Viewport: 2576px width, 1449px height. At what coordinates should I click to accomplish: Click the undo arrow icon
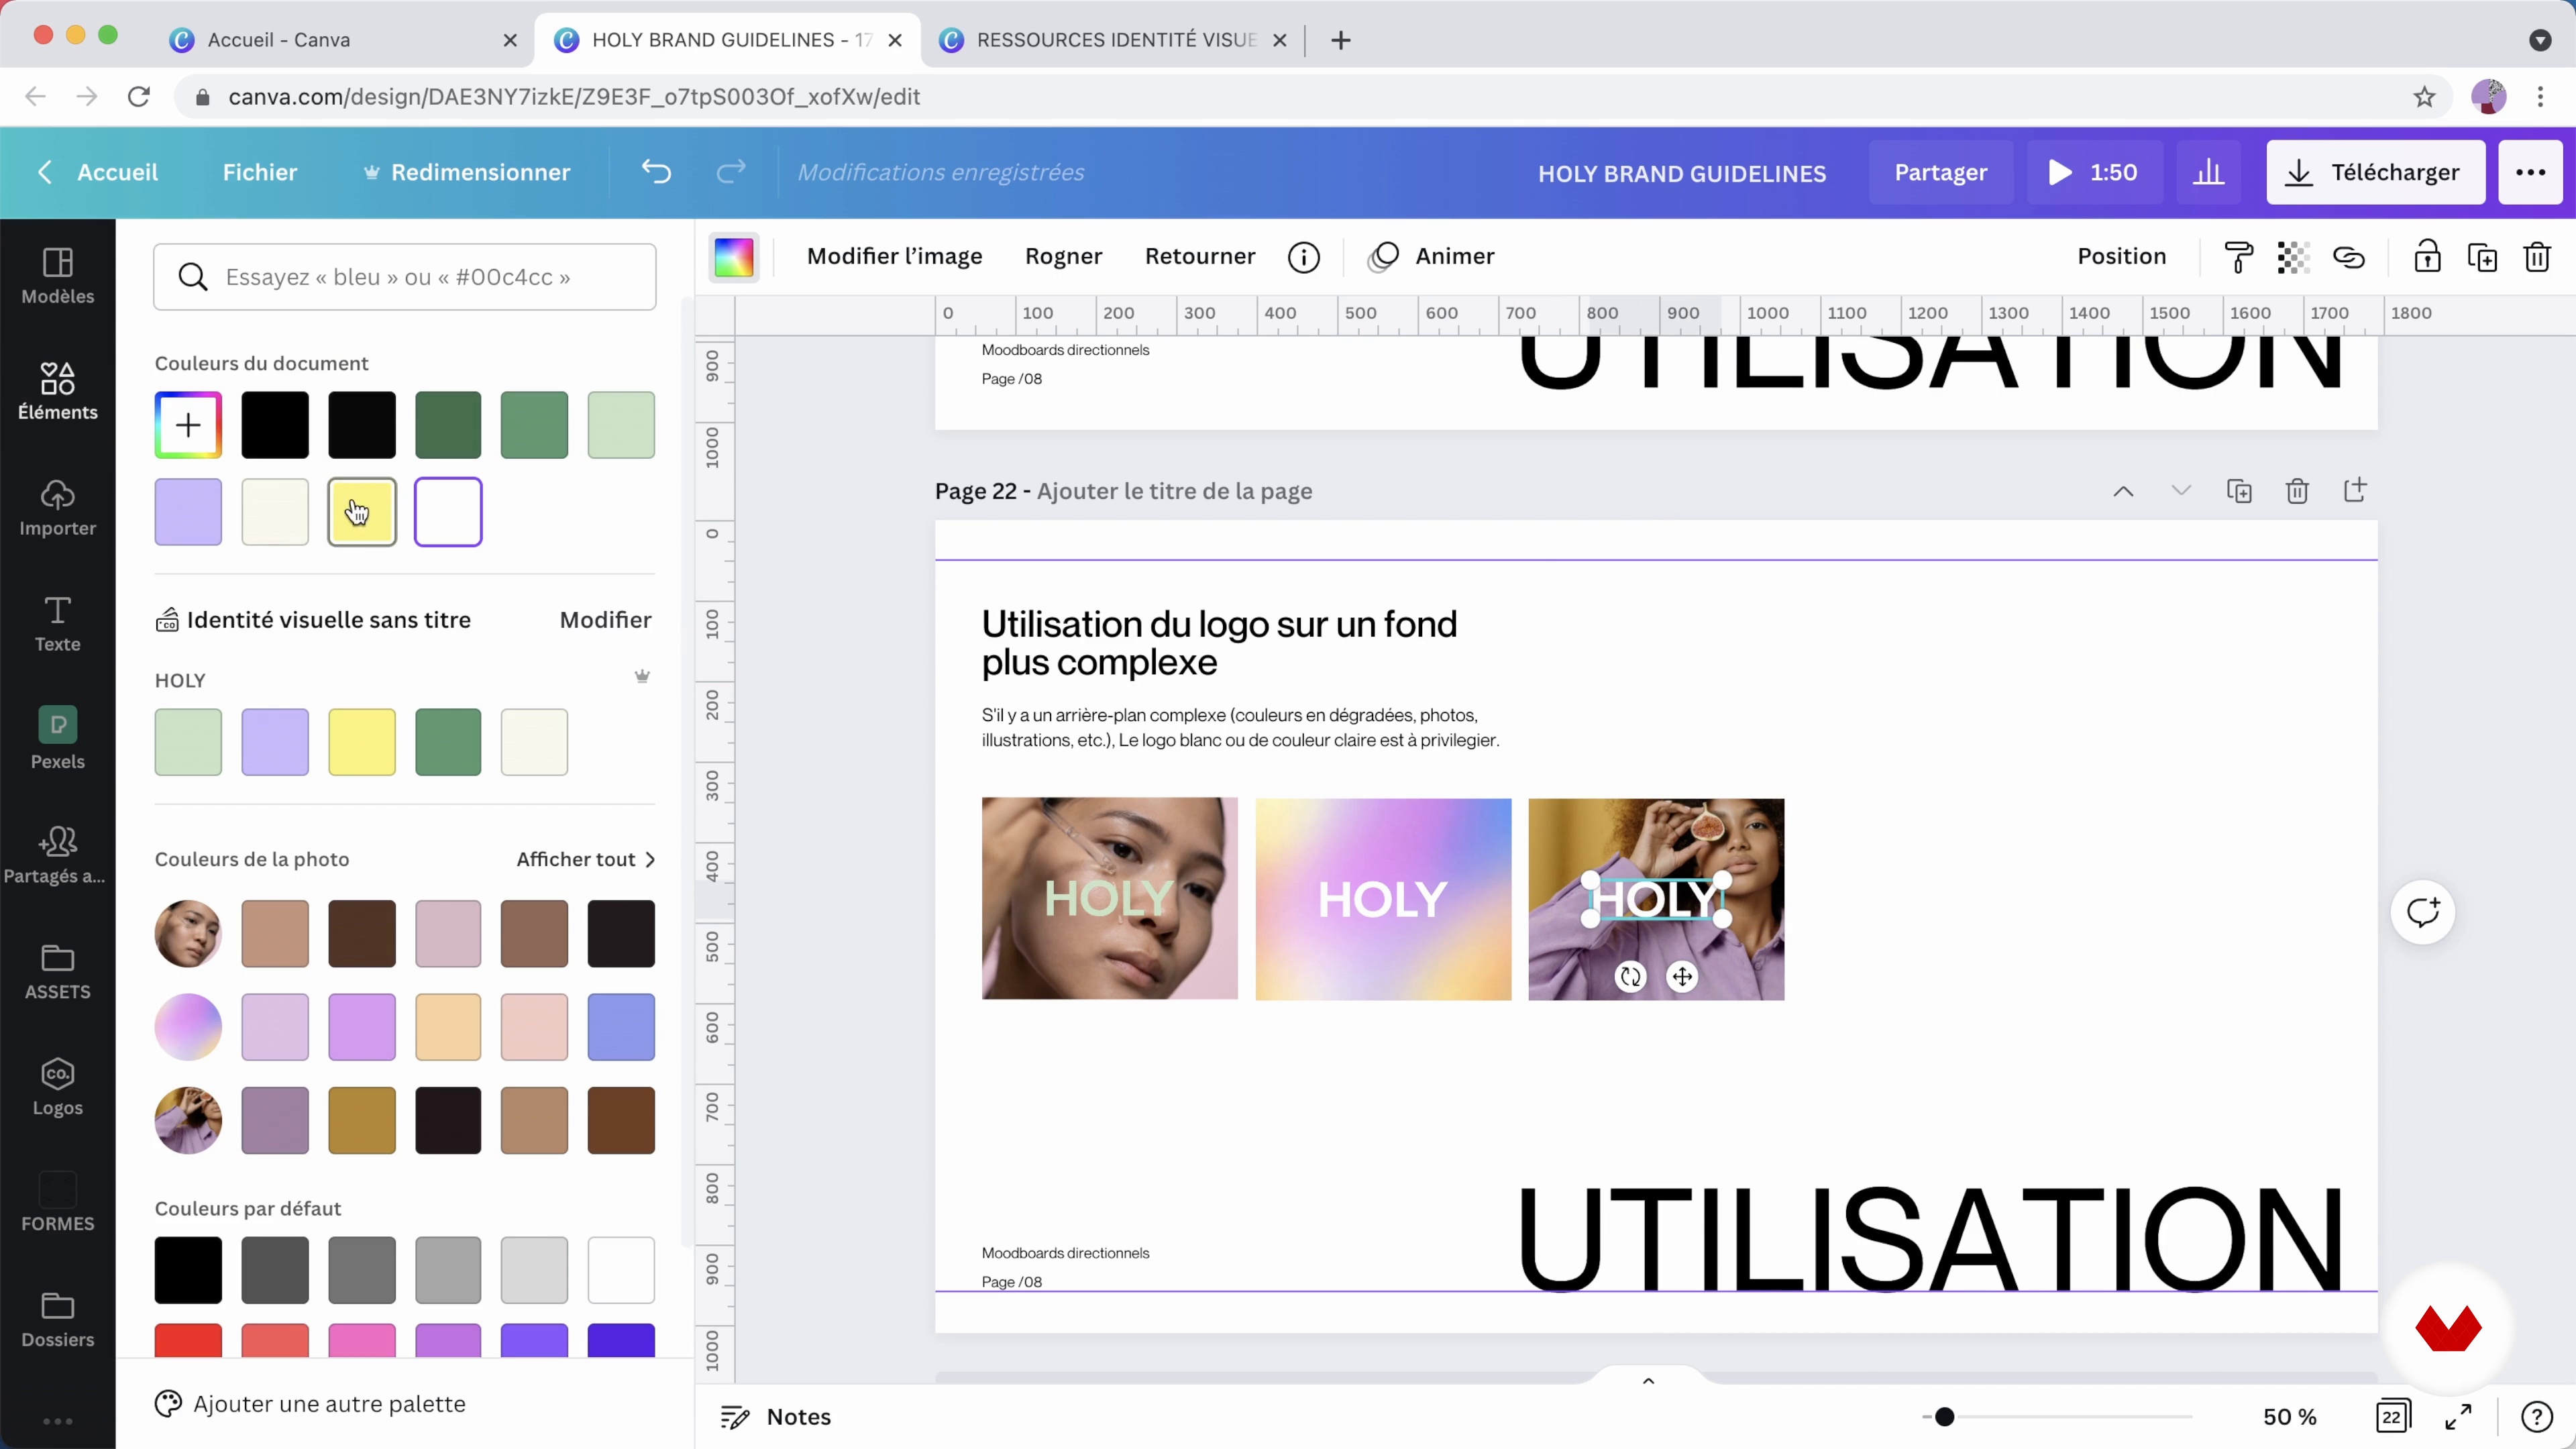[x=656, y=172]
